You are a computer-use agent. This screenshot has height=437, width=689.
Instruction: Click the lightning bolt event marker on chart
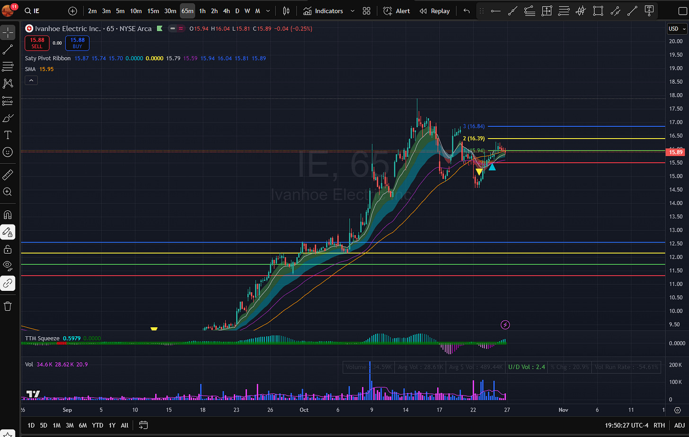pos(505,325)
